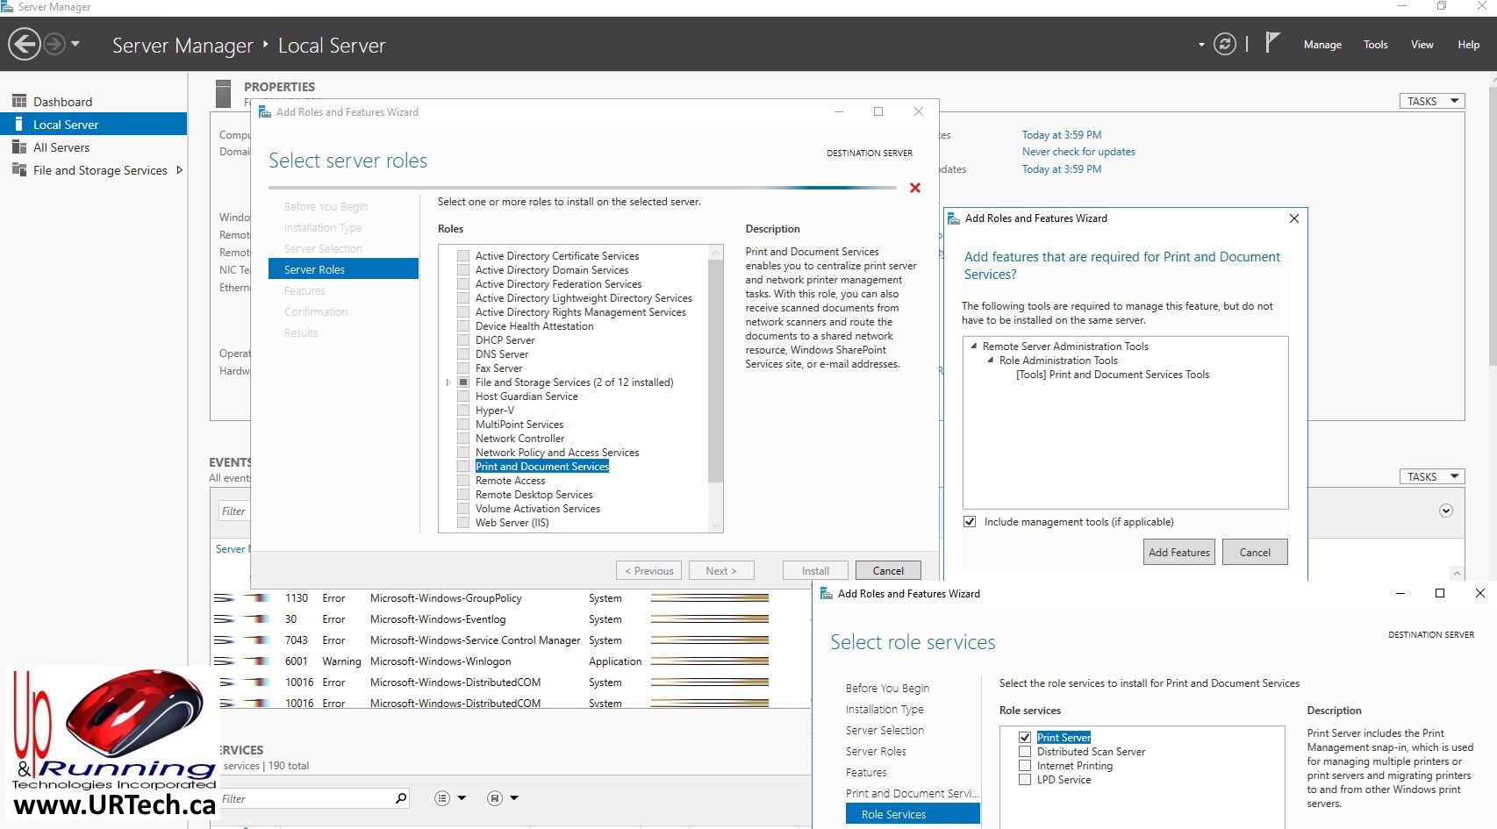Click the refresh icon in header
The width and height of the screenshot is (1497, 829).
tap(1224, 44)
